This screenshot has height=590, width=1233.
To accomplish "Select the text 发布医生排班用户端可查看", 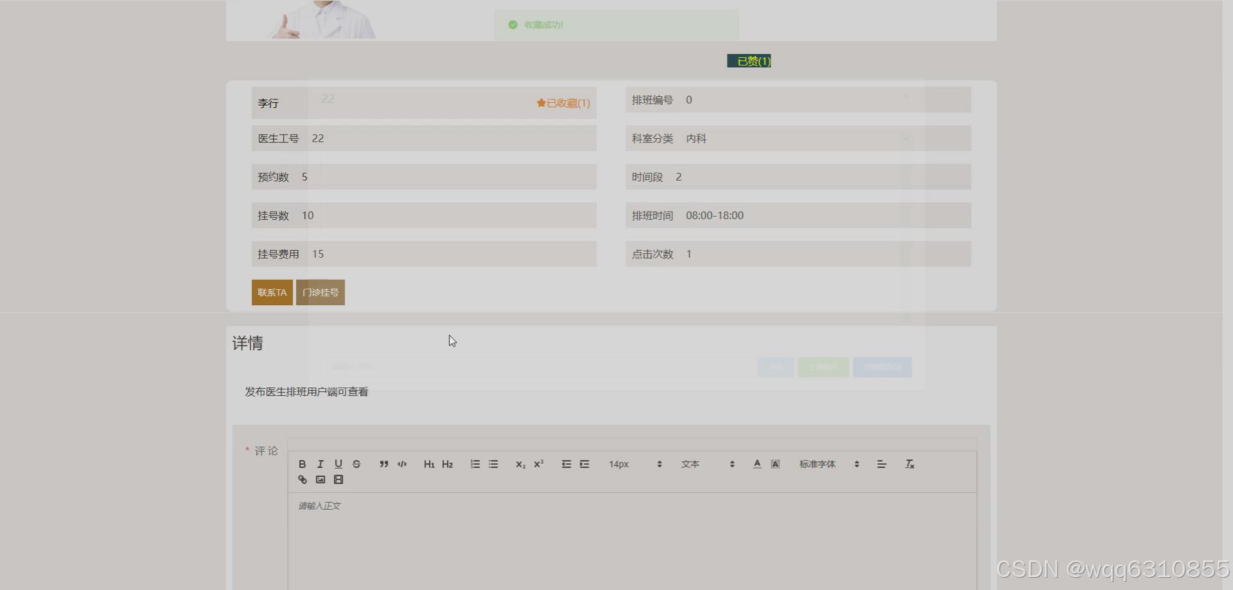I will (x=306, y=392).
